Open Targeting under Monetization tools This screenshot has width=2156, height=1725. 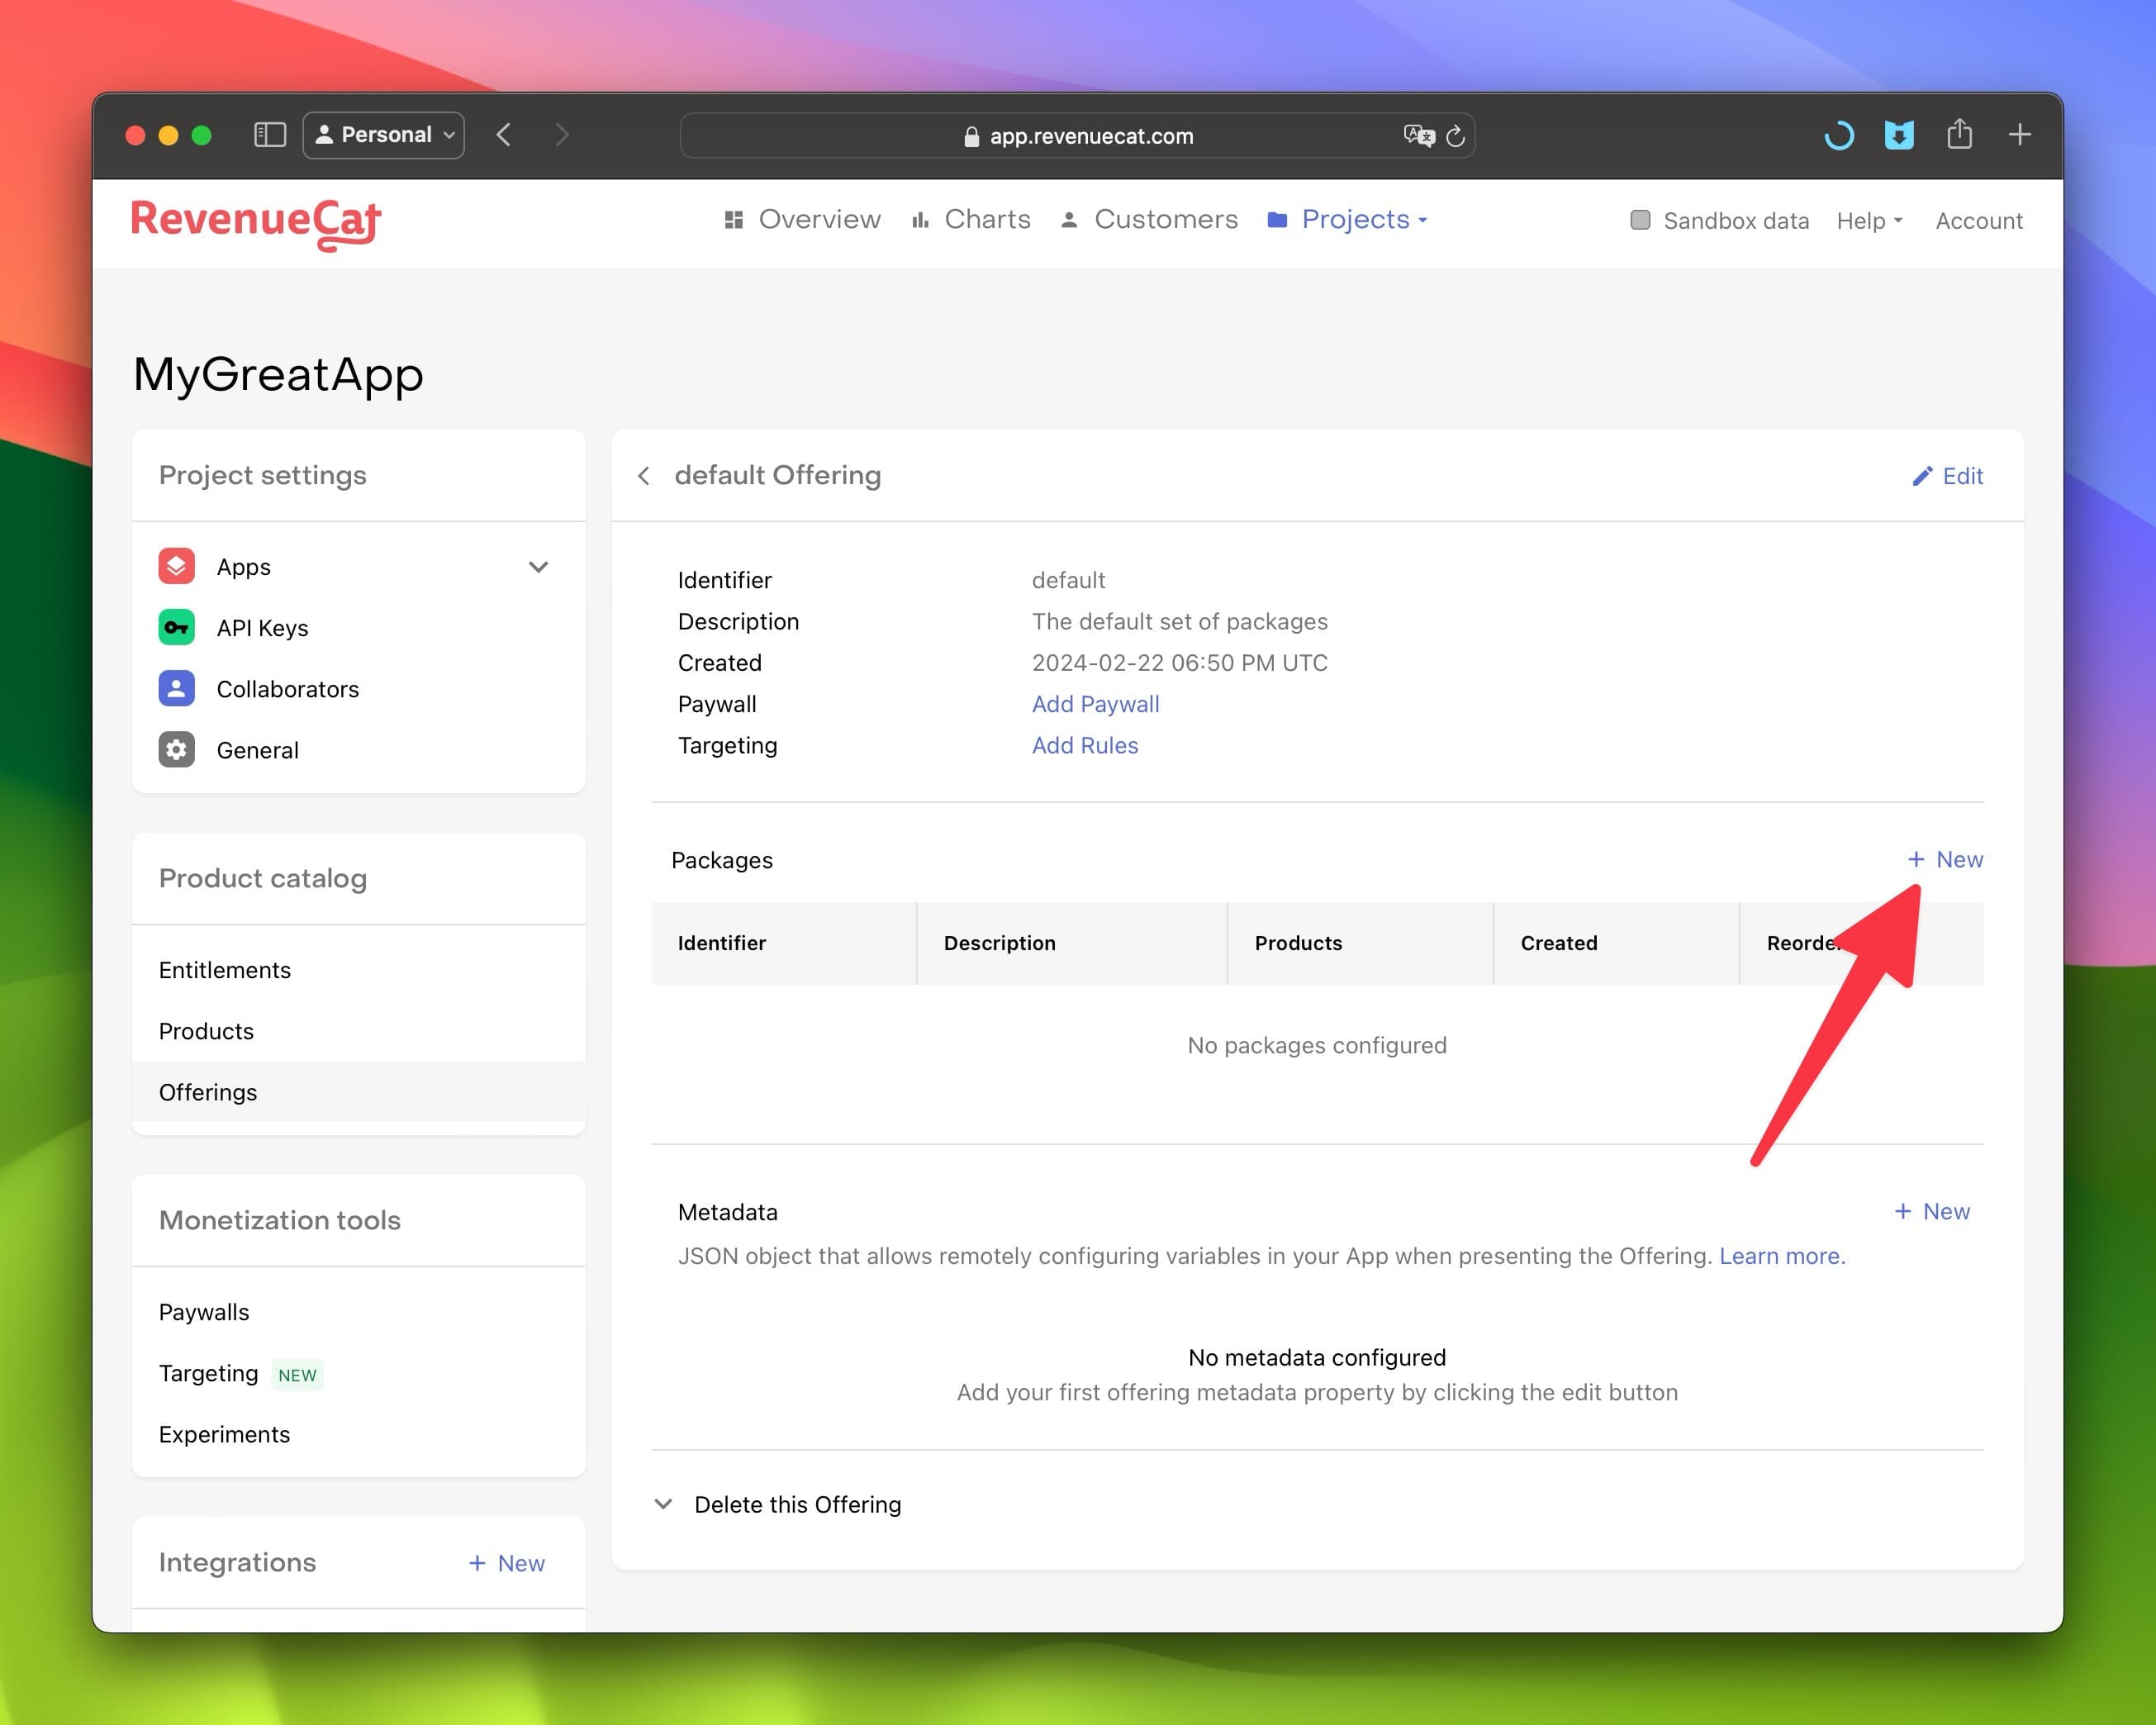(x=358, y=1373)
